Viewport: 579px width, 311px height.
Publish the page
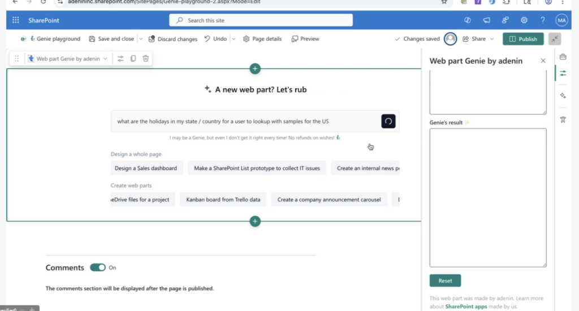click(523, 39)
